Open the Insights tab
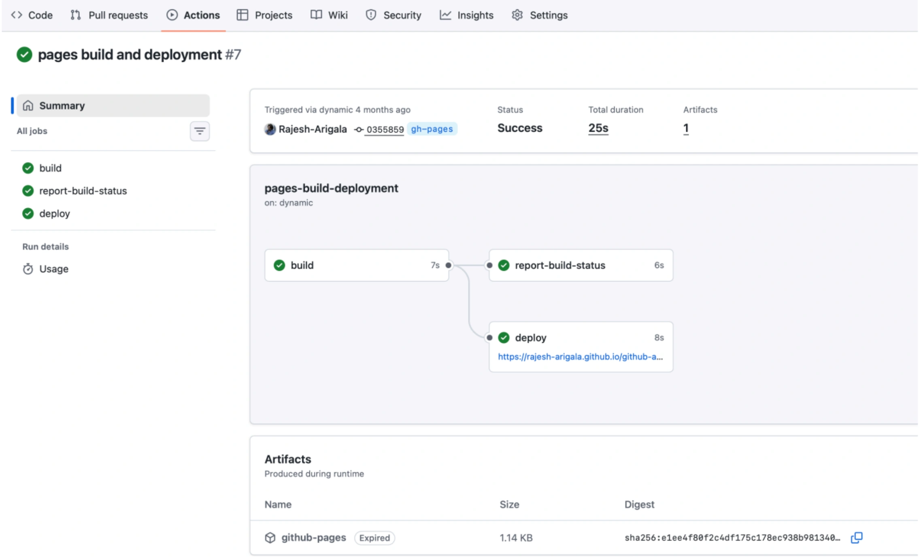The image size is (919, 558). (x=466, y=15)
